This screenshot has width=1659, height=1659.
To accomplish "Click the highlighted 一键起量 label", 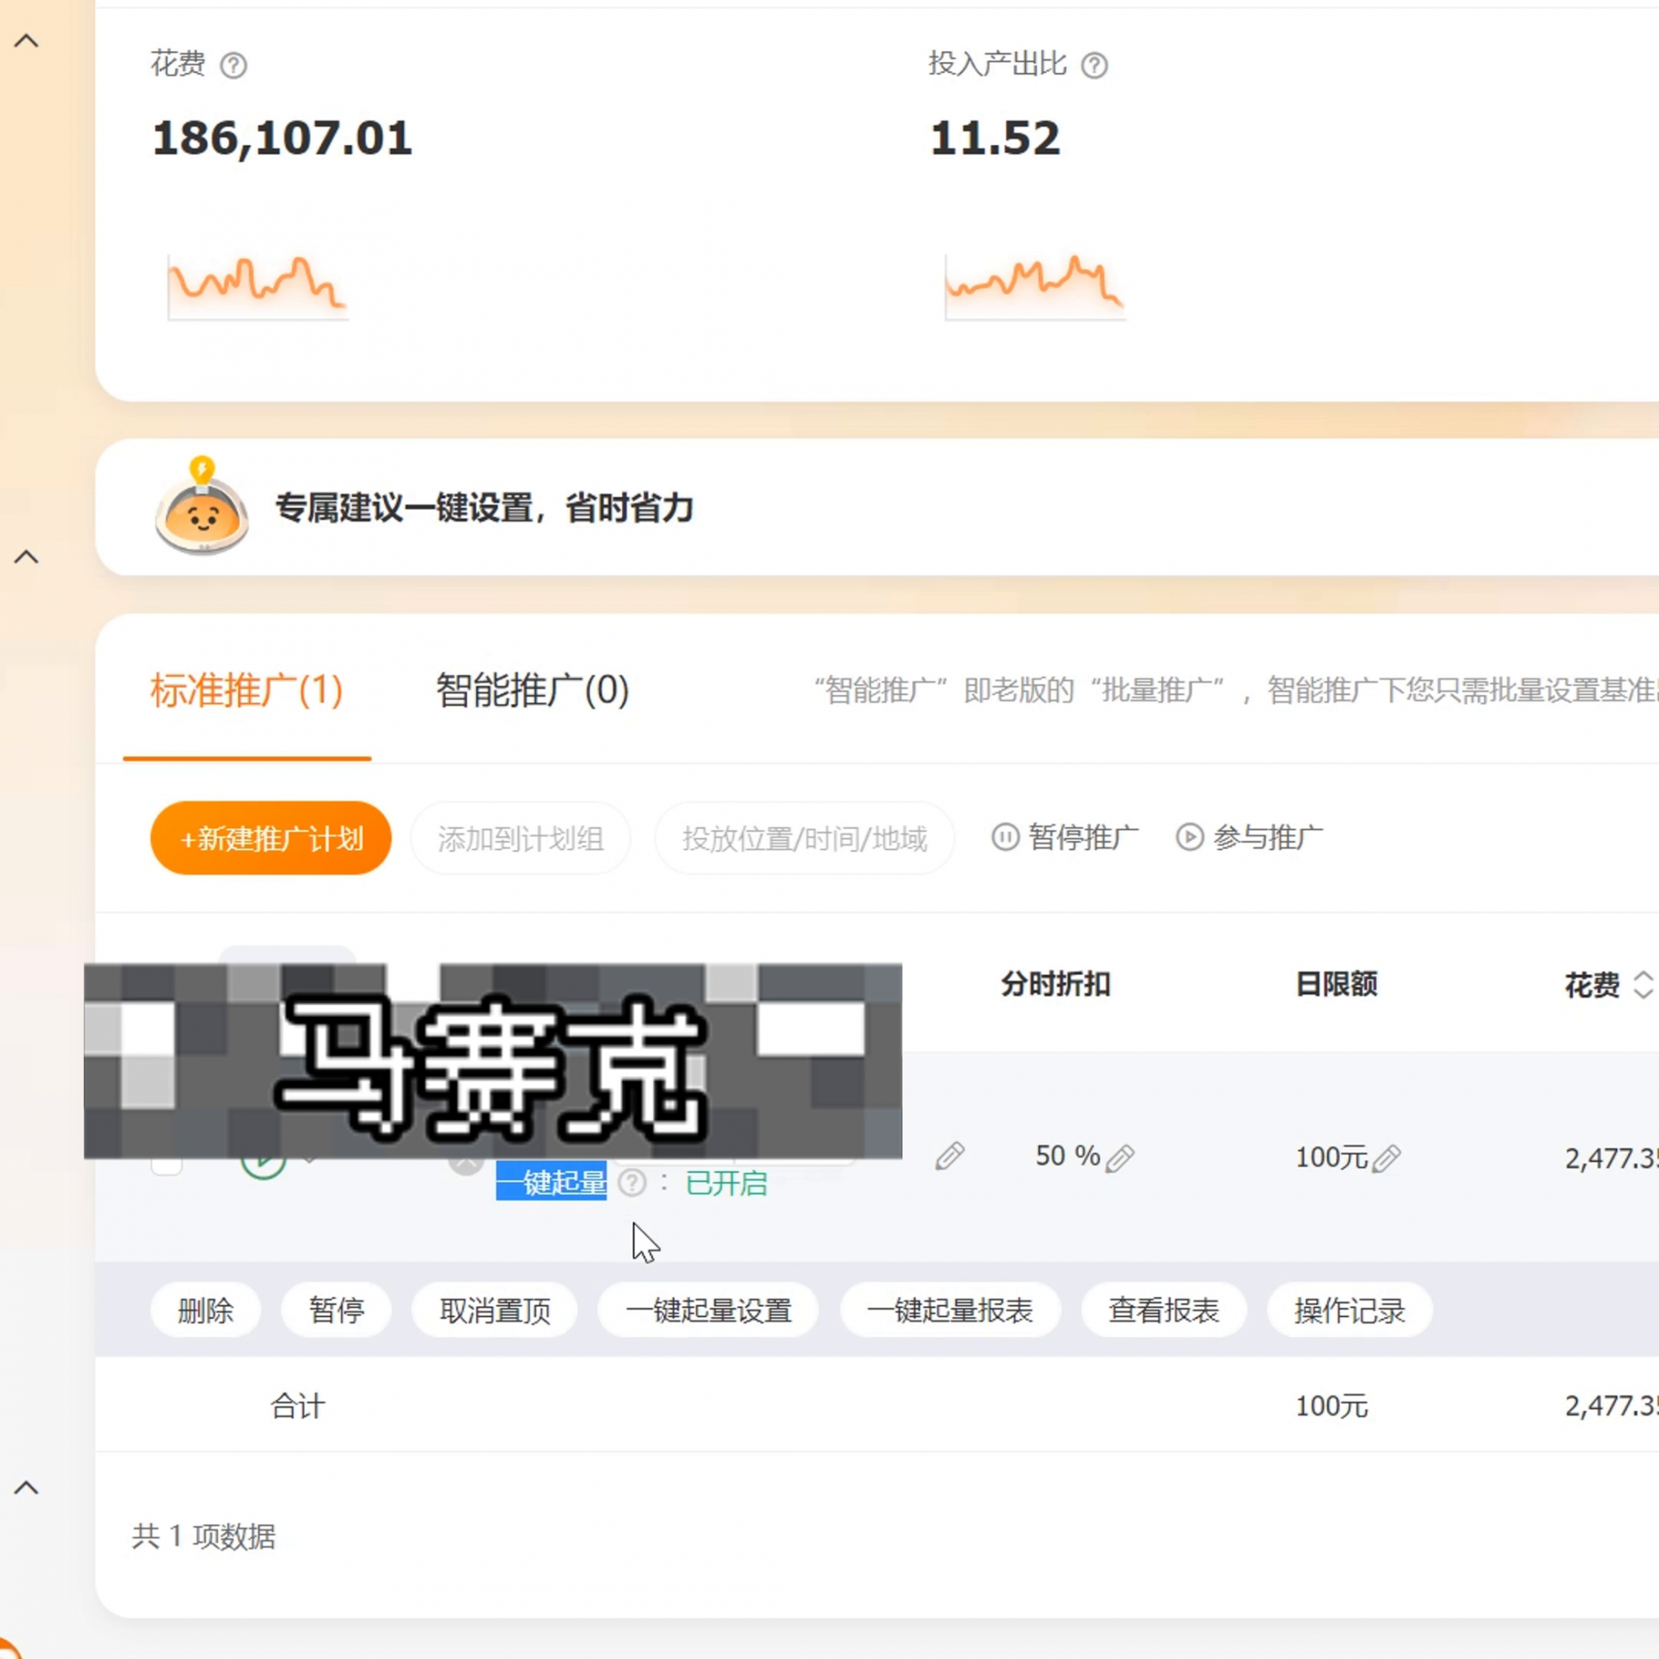I will point(552,1182).
